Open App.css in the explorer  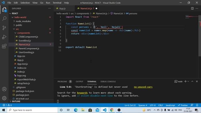click(21, 56)
